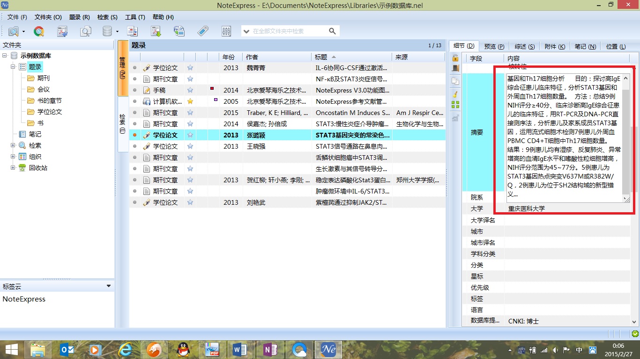Sort records by the 作者 column header
This screenshot has height=359, width=640.
tap(277, 57)
